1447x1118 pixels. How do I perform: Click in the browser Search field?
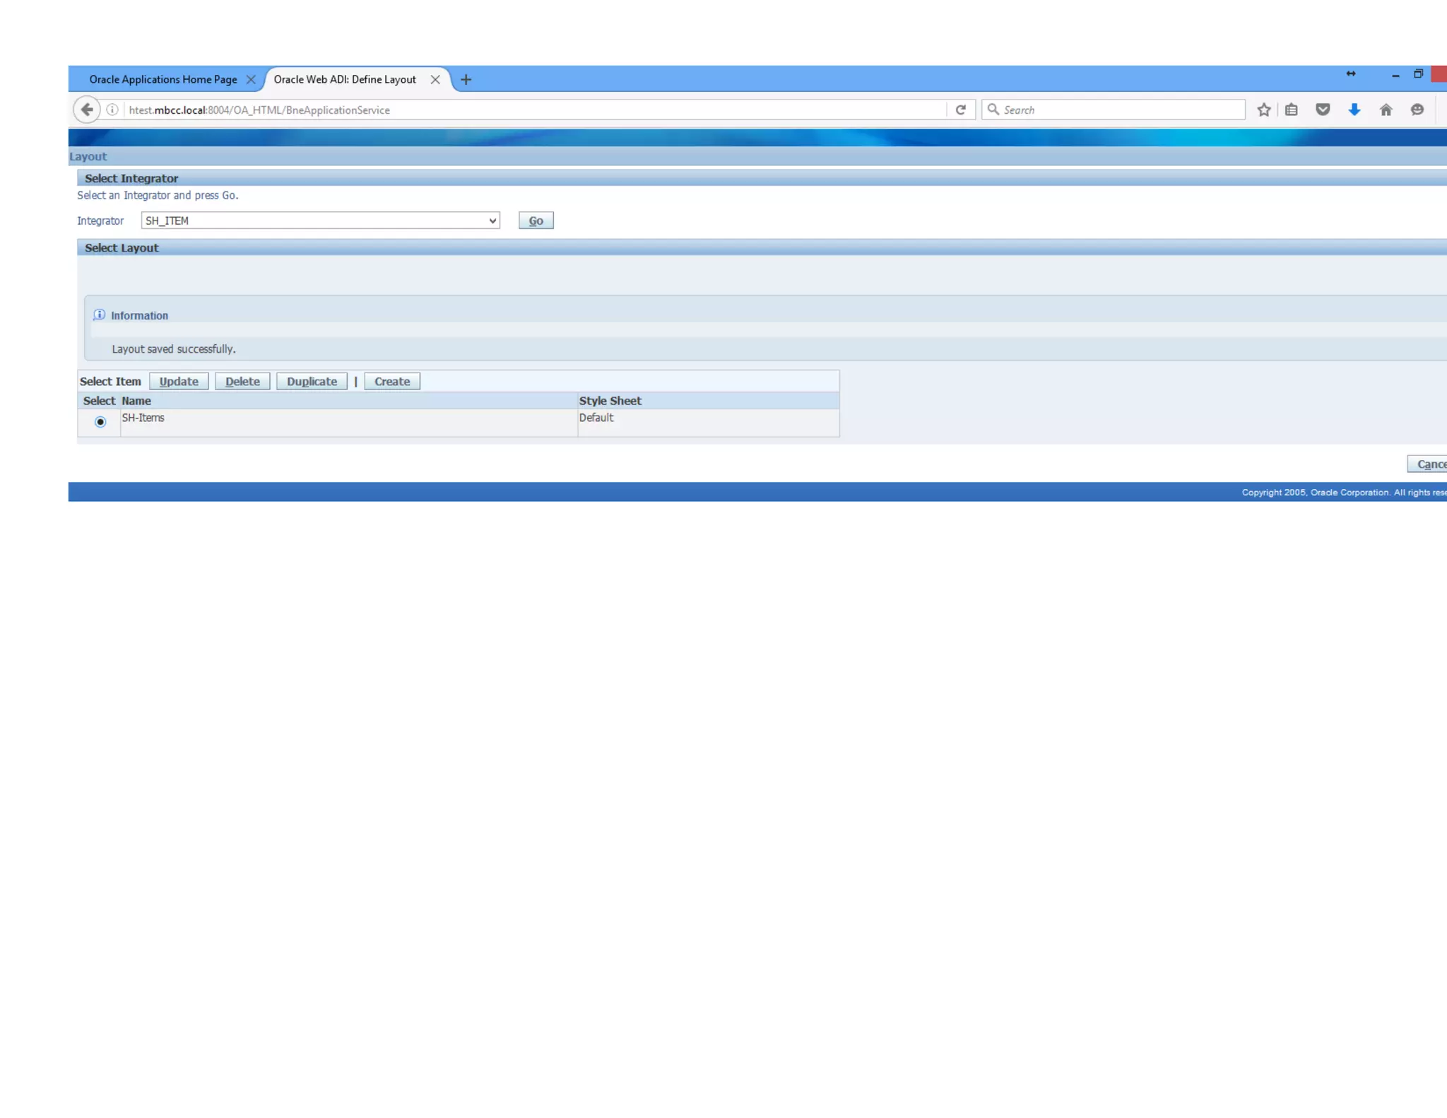[x=1120, y=110]
